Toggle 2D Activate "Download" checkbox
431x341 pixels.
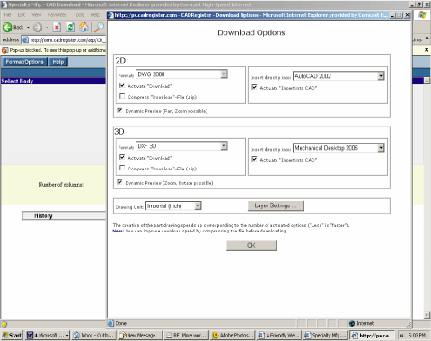tap(122, 85)
